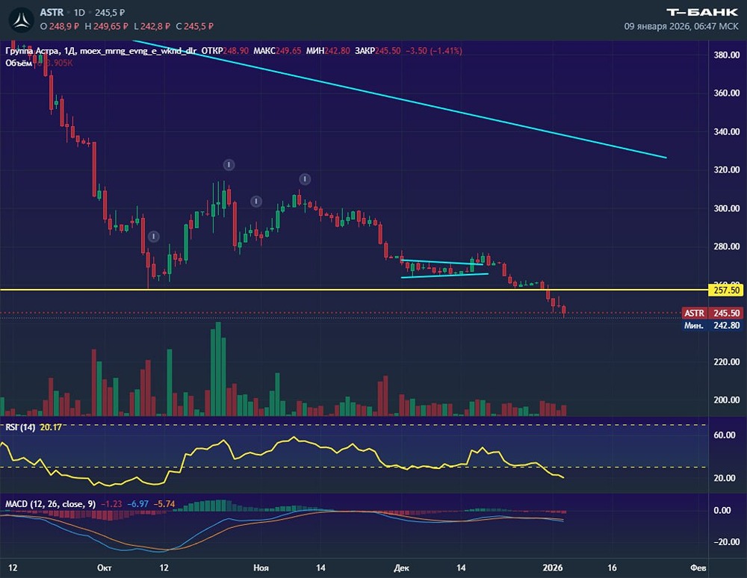Click the МАКС 249.65 legend value
This screenshot has height=578, width=747.
(x=277, y=51)
